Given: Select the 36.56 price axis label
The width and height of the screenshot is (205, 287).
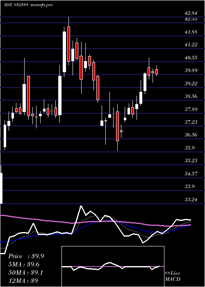Looking at the screenshot, I should [x=191, y=135].
